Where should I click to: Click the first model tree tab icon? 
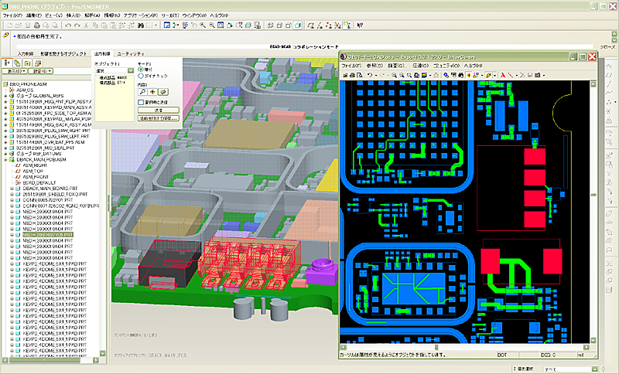pyautogui.click(x=9, y=62)
